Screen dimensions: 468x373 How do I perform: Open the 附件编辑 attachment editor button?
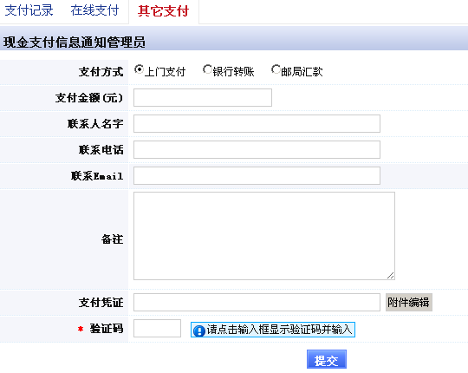pos(408,302)
